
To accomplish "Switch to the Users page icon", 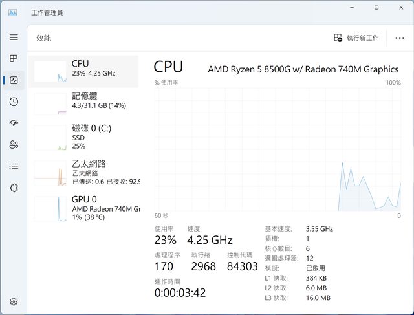I will pos(14,144).
